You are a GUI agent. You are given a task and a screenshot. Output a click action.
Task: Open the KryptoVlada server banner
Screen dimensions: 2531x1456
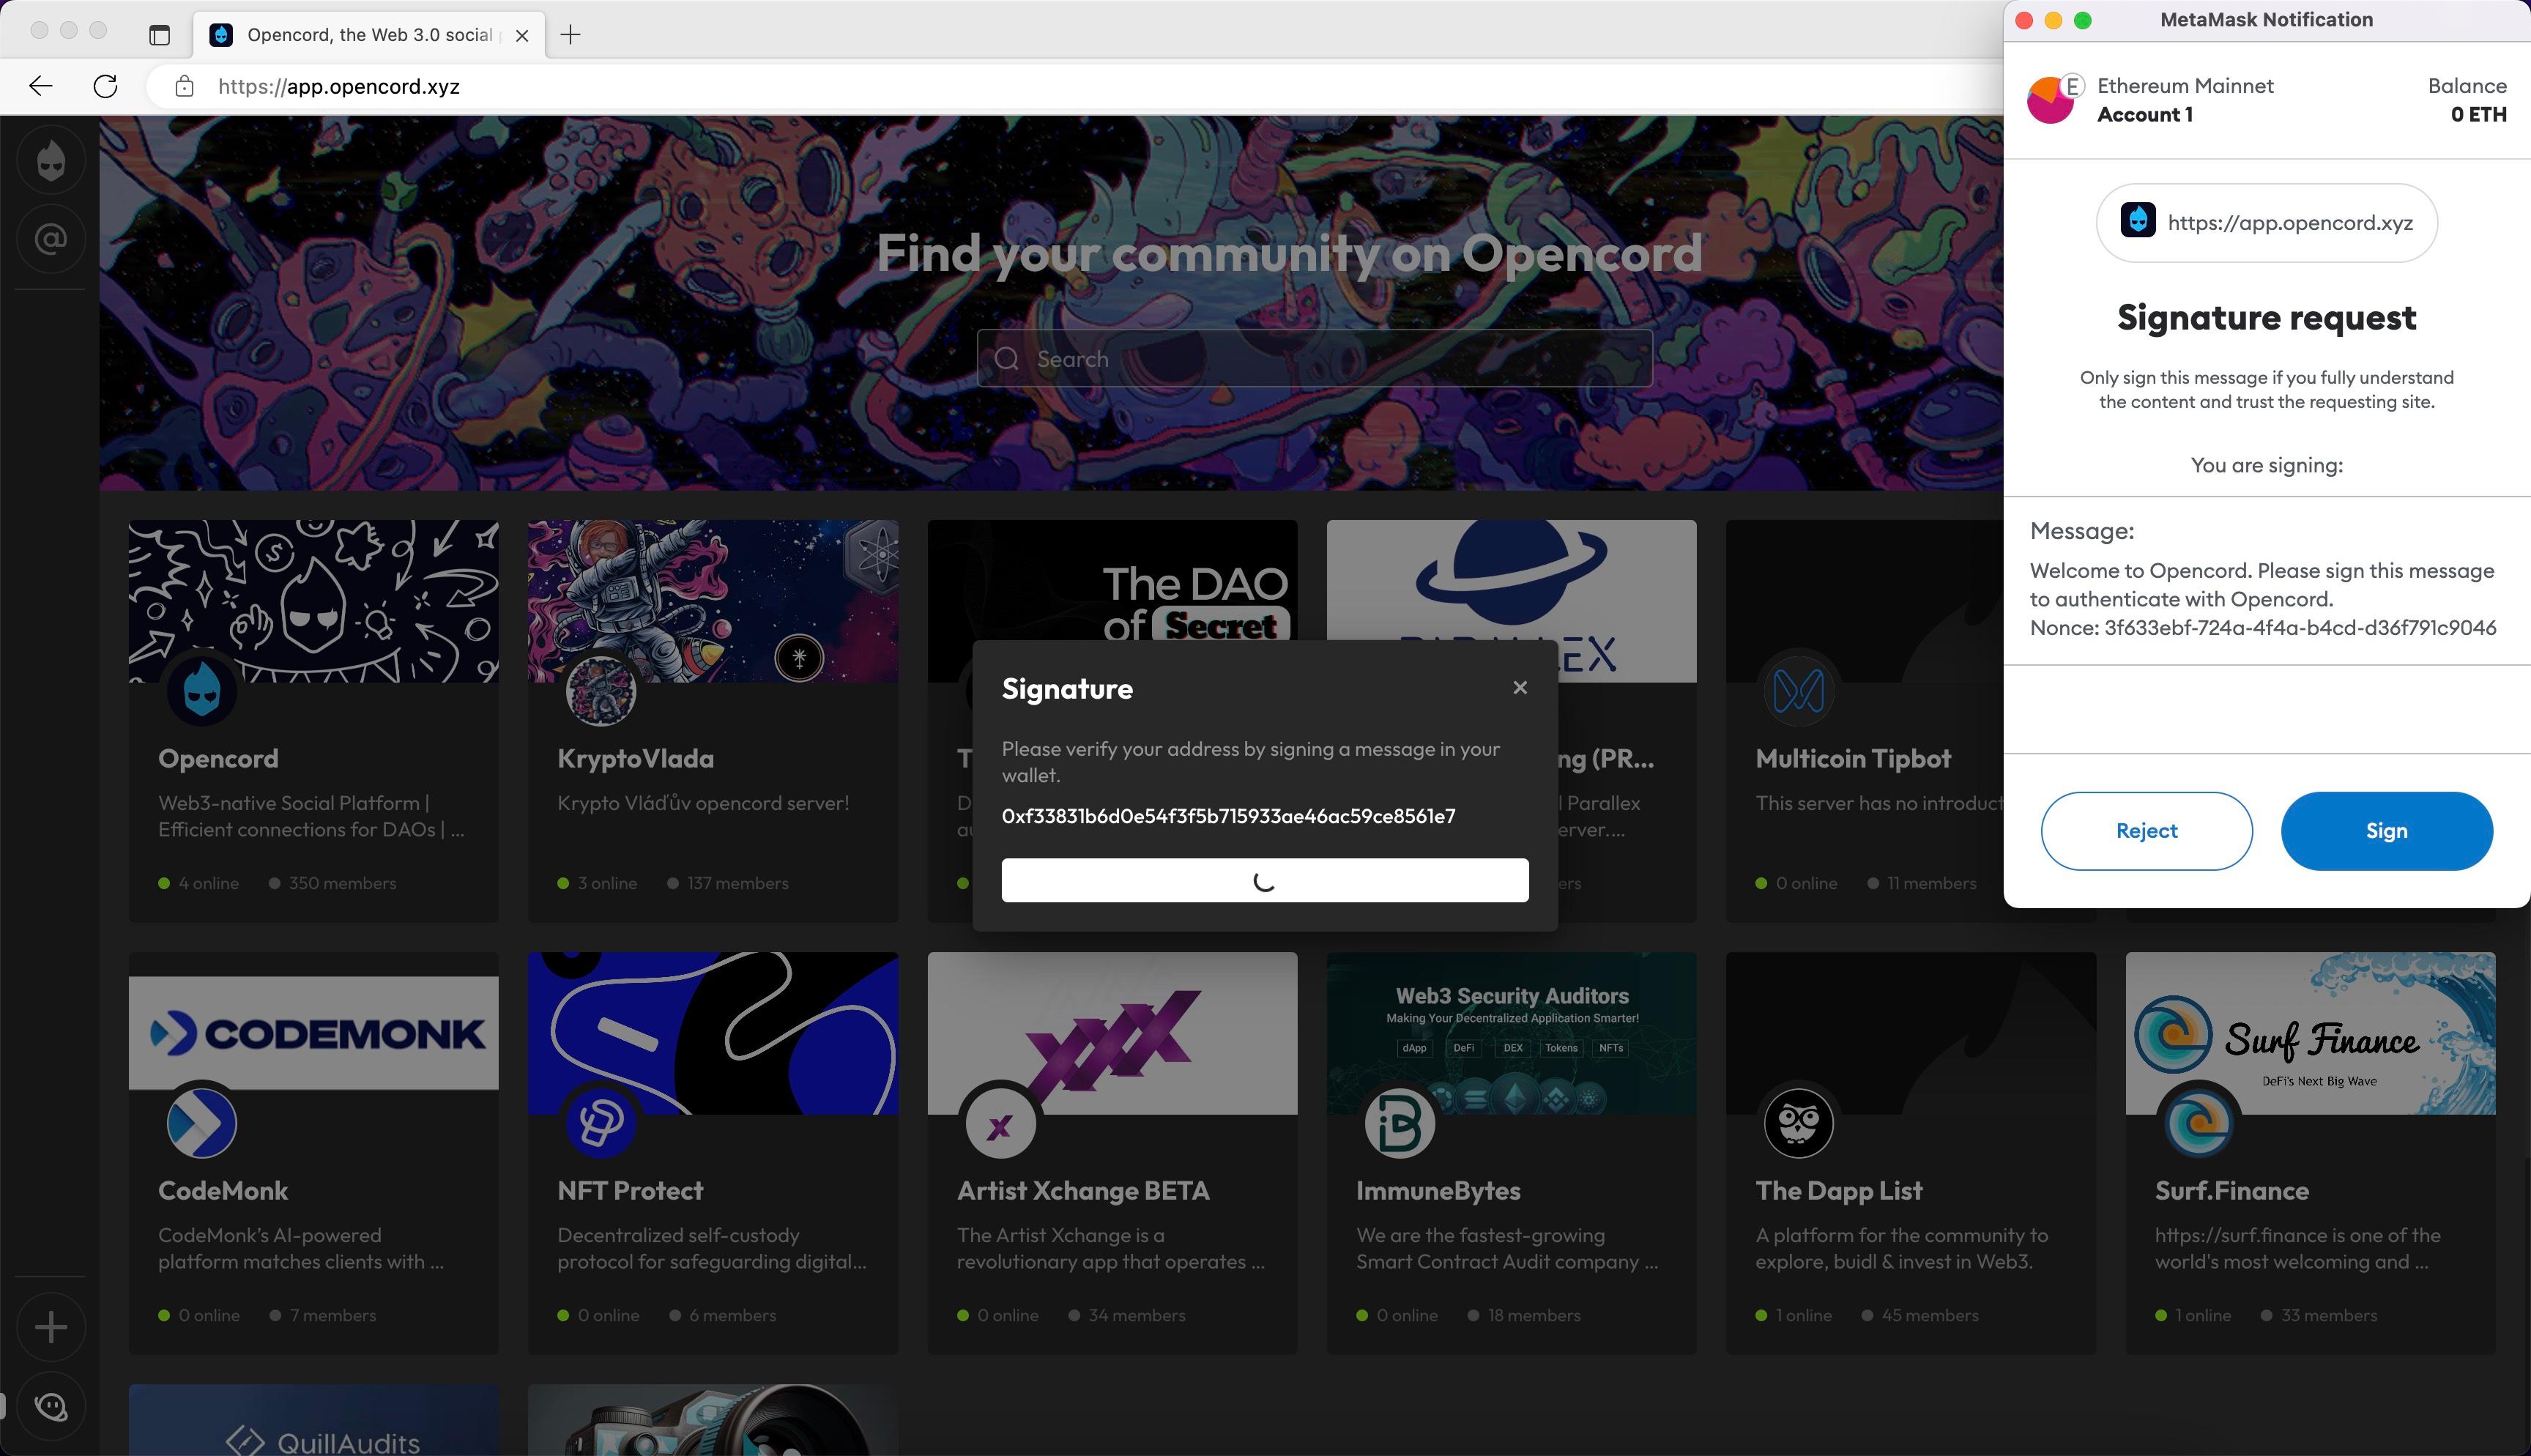tap(713, 601)
